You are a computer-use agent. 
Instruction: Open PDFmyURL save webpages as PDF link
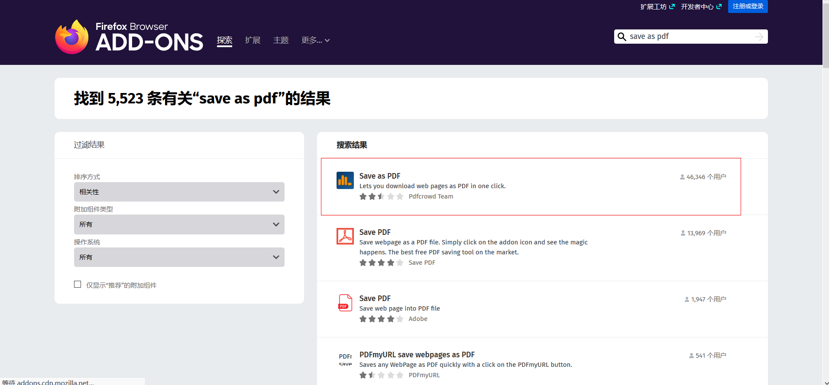(x=417, y=355)
